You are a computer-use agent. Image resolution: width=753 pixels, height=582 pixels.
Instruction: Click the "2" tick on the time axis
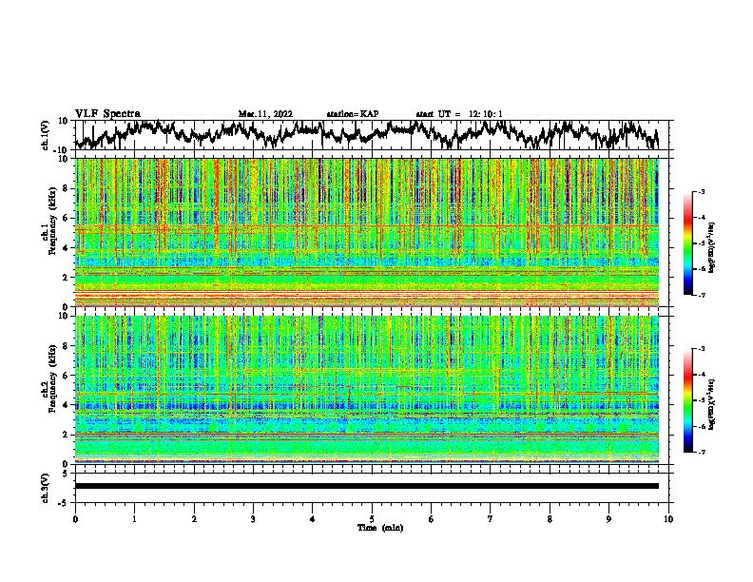[194, 519]
